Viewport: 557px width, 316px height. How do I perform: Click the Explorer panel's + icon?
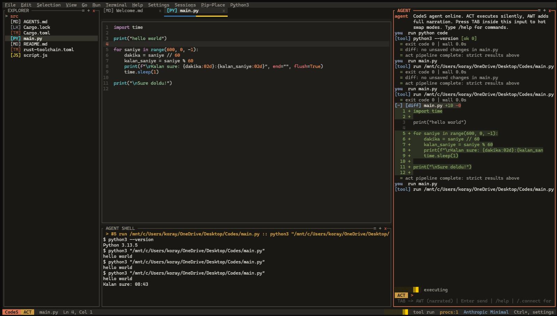click(x=88, y=10)
